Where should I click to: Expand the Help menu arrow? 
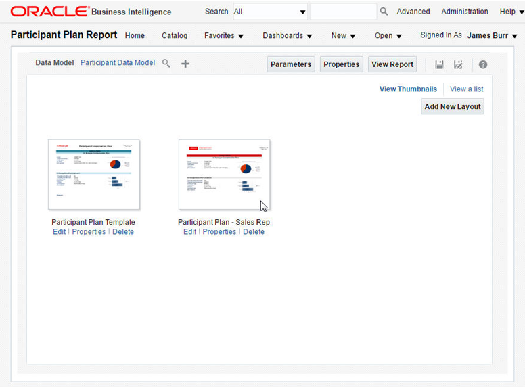(522, 12)
